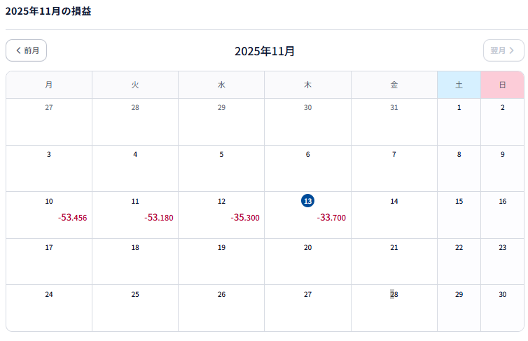The image size is (528, 341).
Task: Open loss value -53.456 on November 10
Action: pos(73,218)
